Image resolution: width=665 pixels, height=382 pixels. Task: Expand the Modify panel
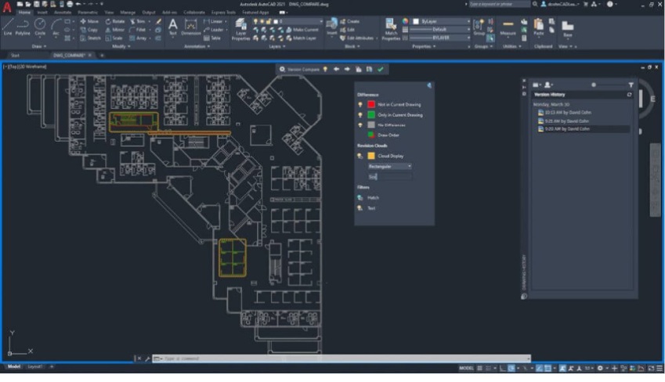[x=121, y=46]
